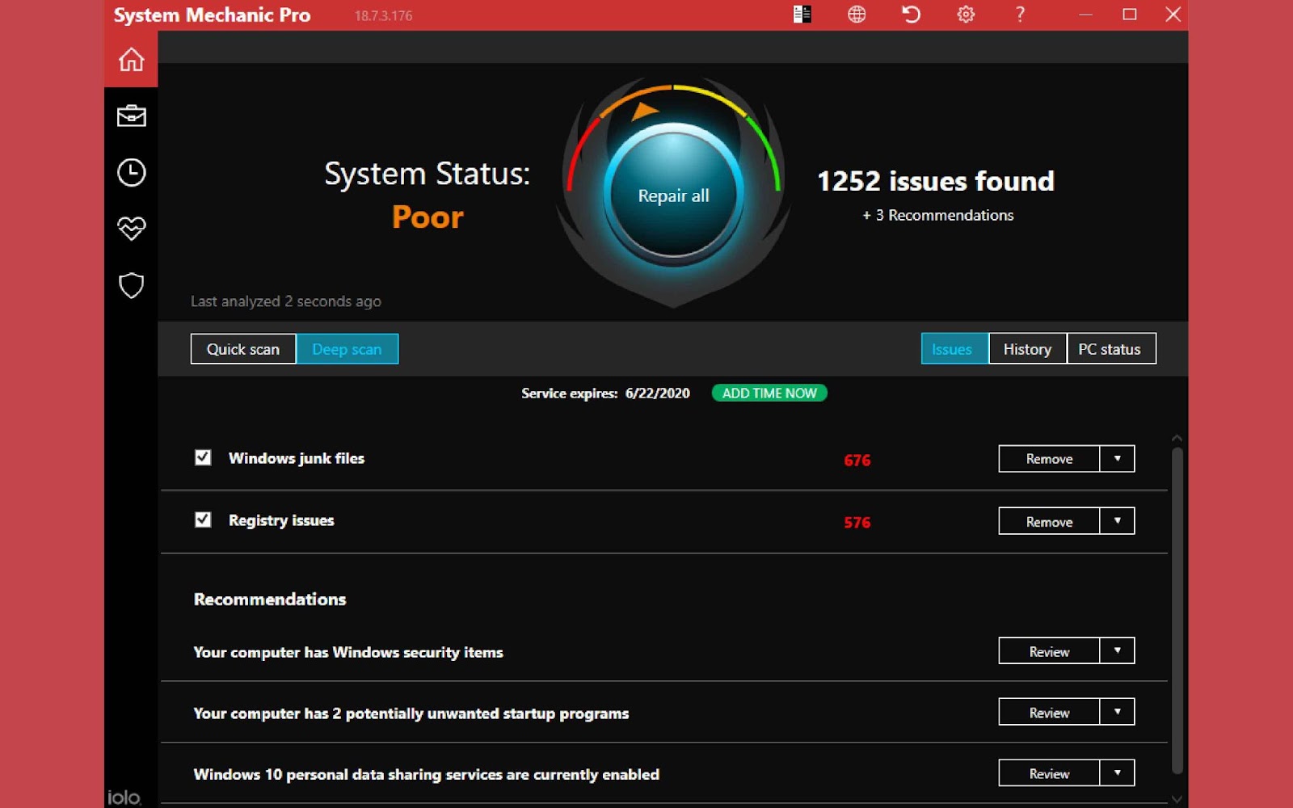Click the 676 junk files count
Image resolution: width=1293 pixels, height=808 pixels.
(x=857, y=461)
